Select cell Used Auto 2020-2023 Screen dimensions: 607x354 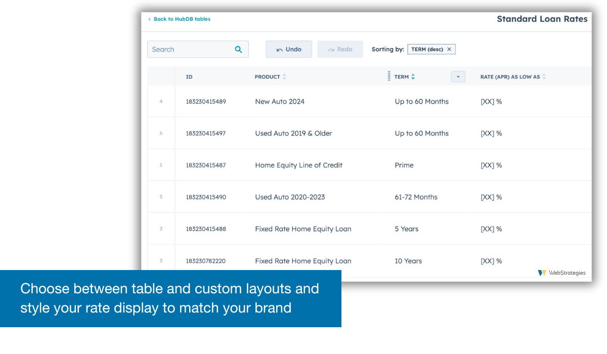pos(290,197)
